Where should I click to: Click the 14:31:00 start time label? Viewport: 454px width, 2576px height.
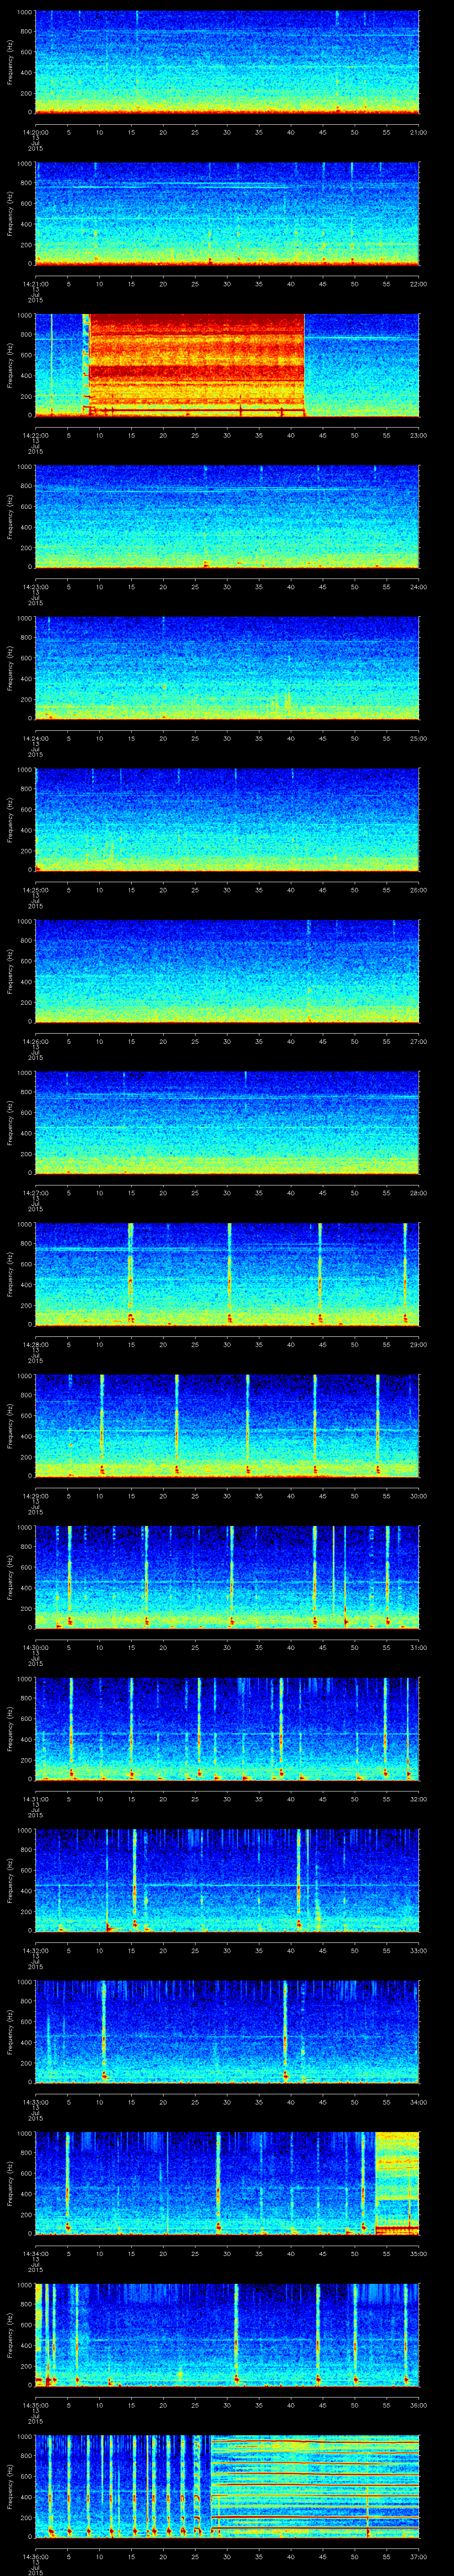(x=35, y=1799)
